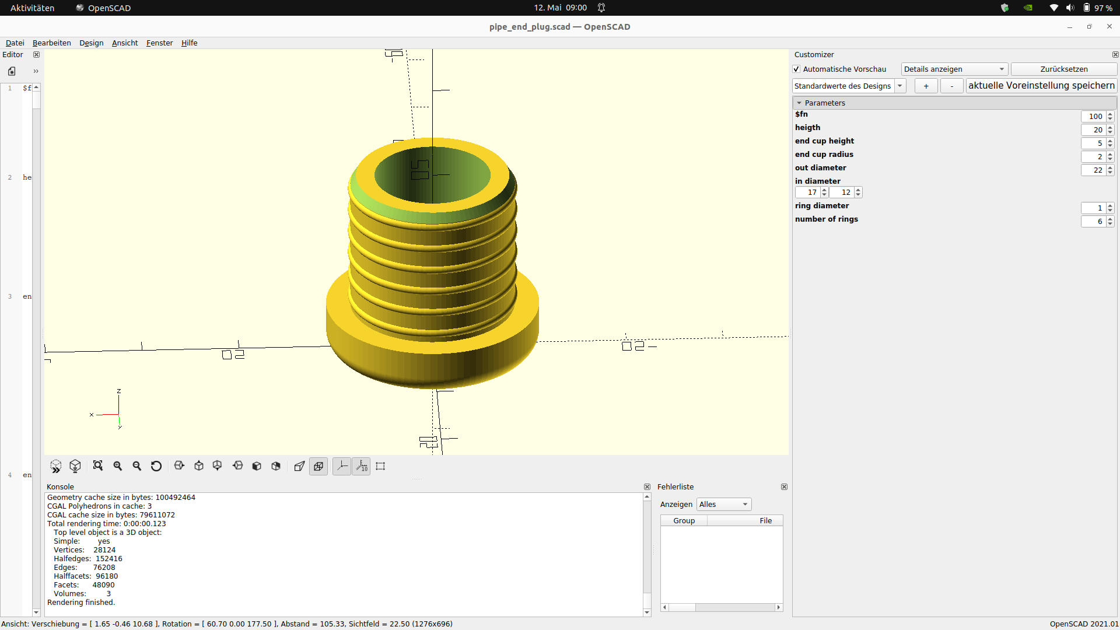The image size is (1120, 630).
Task: Toggle the scale markers icon
Action: click(361, 466)
